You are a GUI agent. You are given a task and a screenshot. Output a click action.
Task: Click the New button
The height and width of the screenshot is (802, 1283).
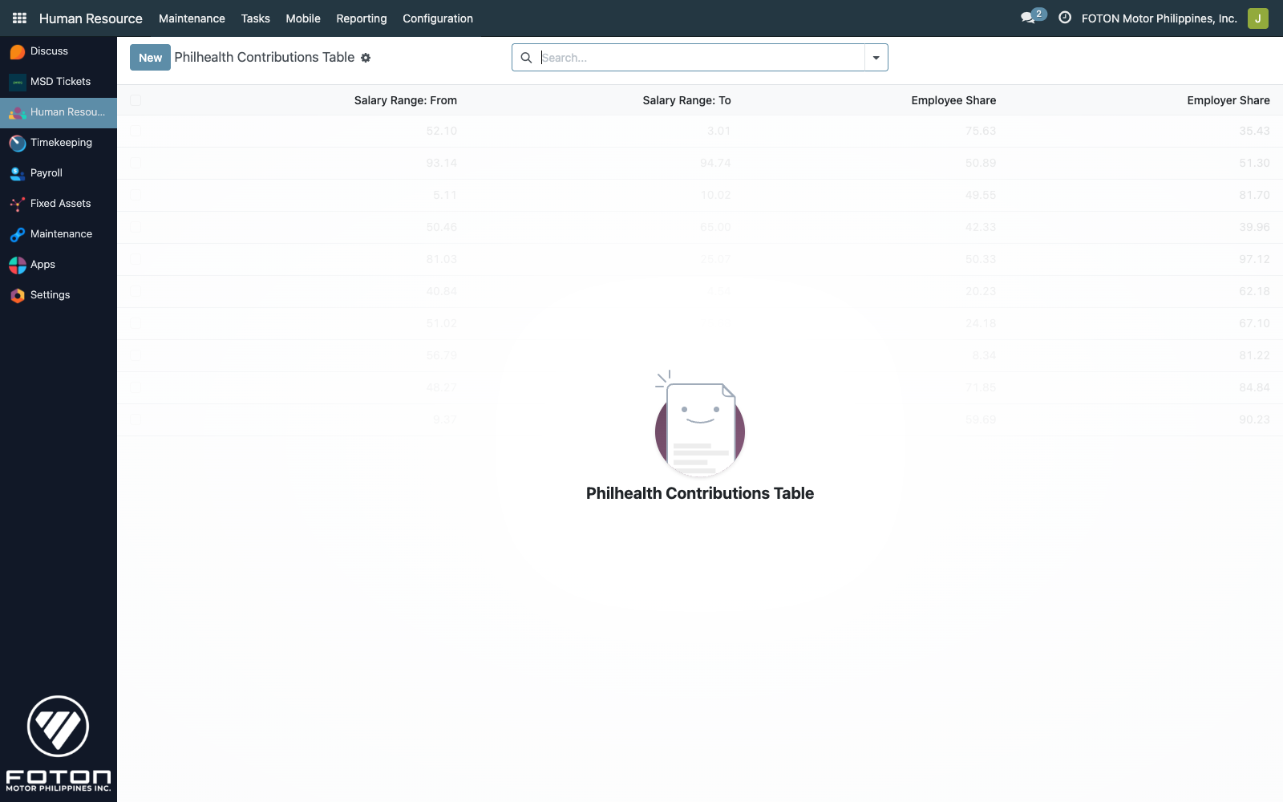[150, 58]
